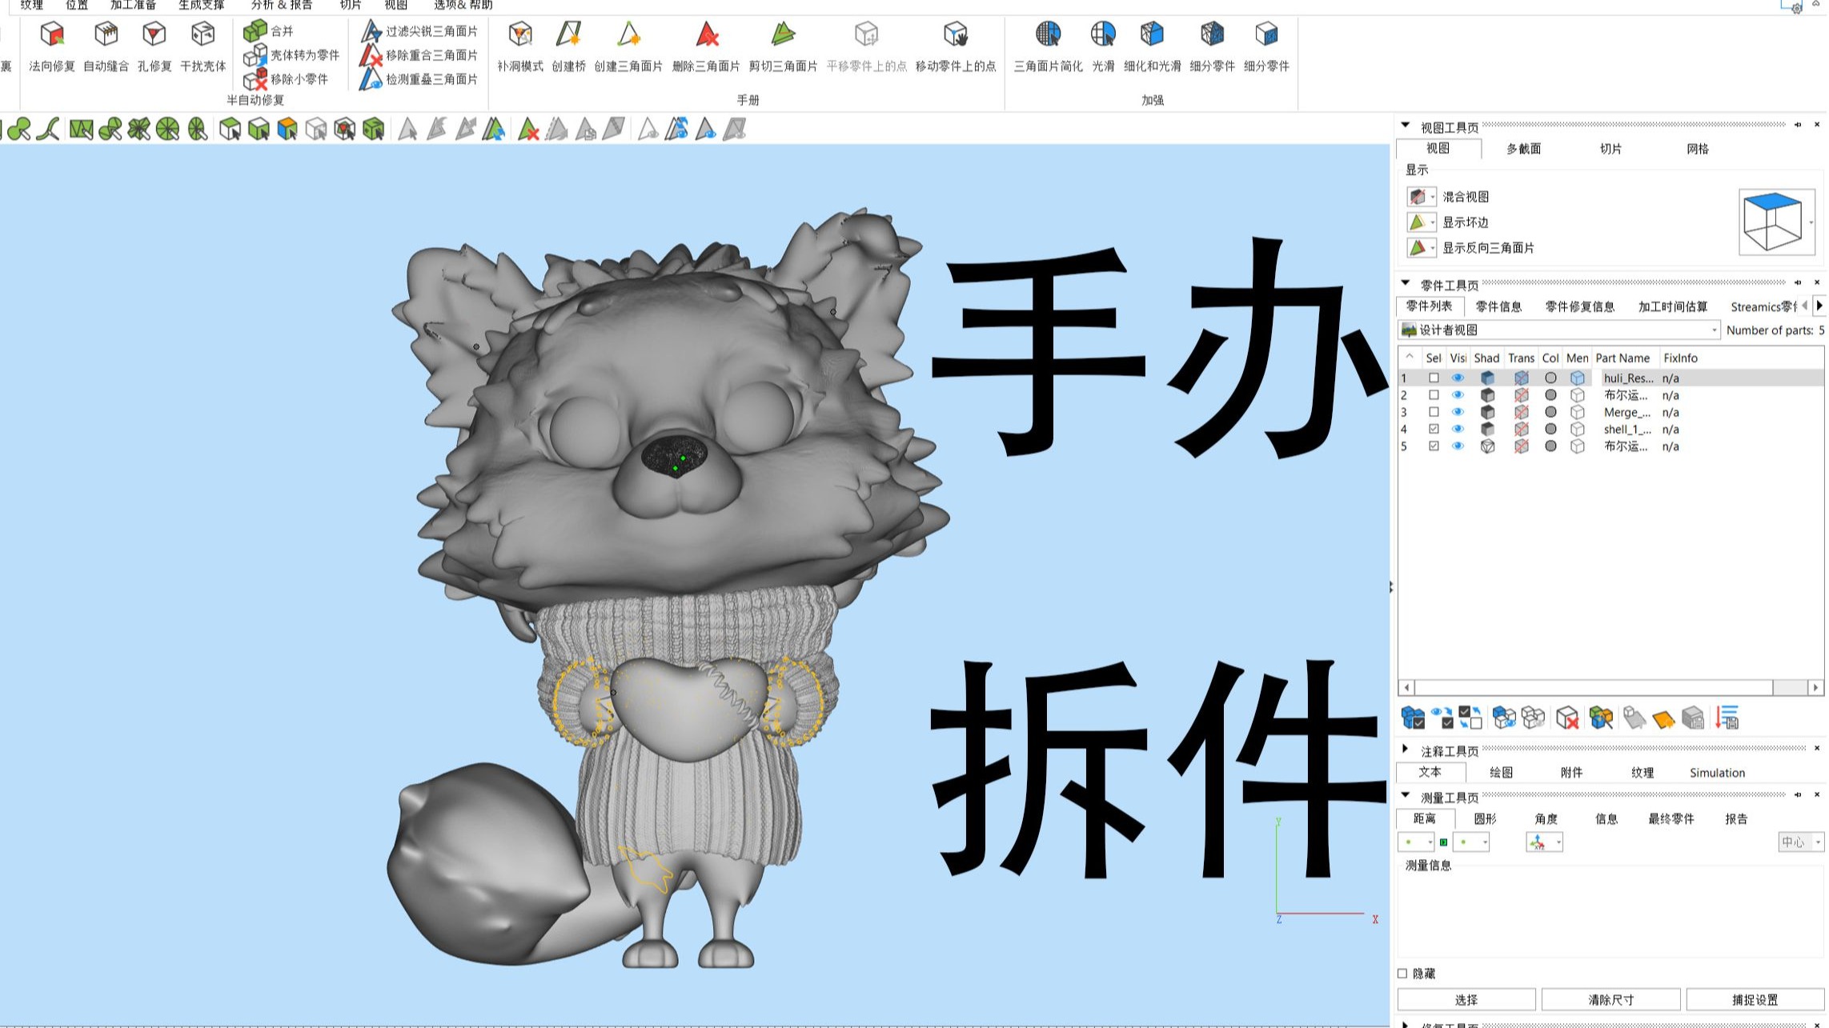Open the 分析 & 报告 menu
Image resolution: width=1829 pixels, height=1028 pixels.
(282, 6)
